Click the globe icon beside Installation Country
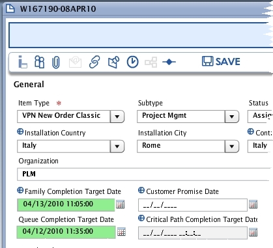 20,131
